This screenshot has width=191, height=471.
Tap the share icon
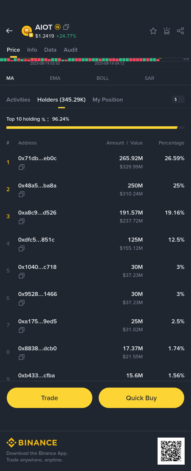(x=180, y=31)
